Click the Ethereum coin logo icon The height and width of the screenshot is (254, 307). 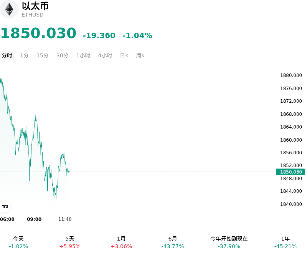click(9, 9)
